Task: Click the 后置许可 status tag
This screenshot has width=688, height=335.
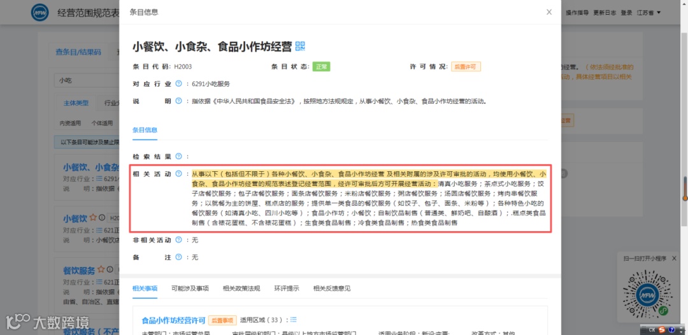Action: tap(466, 67)
